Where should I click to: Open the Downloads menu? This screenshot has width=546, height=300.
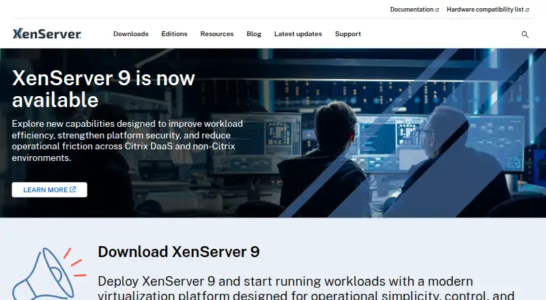coord(131,34)
